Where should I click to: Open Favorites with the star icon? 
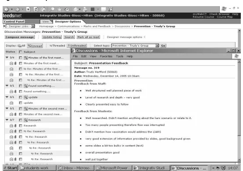pos(59,10)
